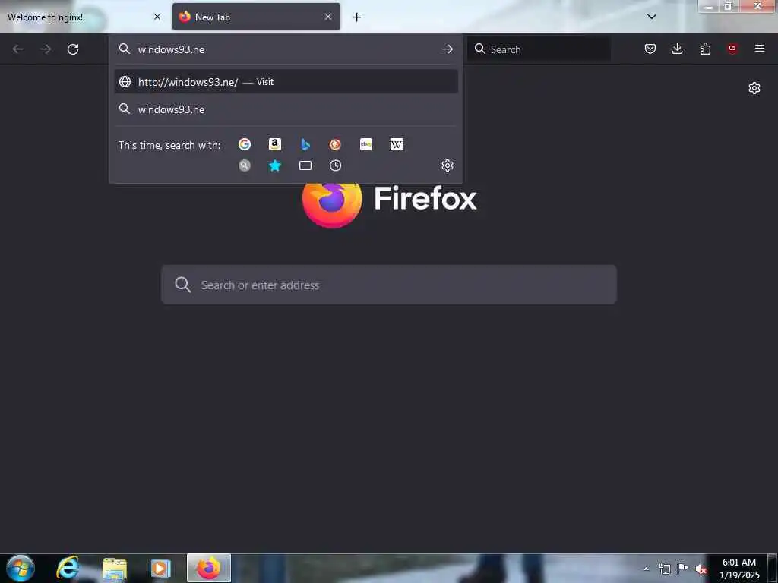This screenshot has height=583, width=778.
Task: Open Windows Media Player from taskbar
Action: (x=161, y=569)
